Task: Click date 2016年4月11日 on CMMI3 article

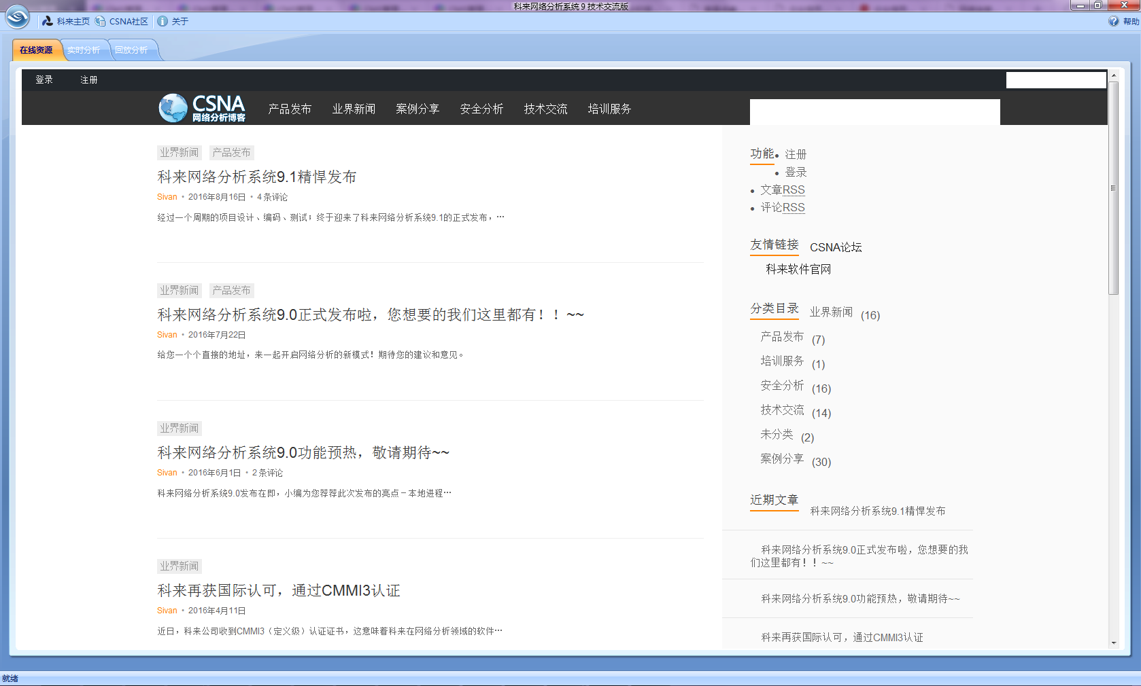Action: 217,611
